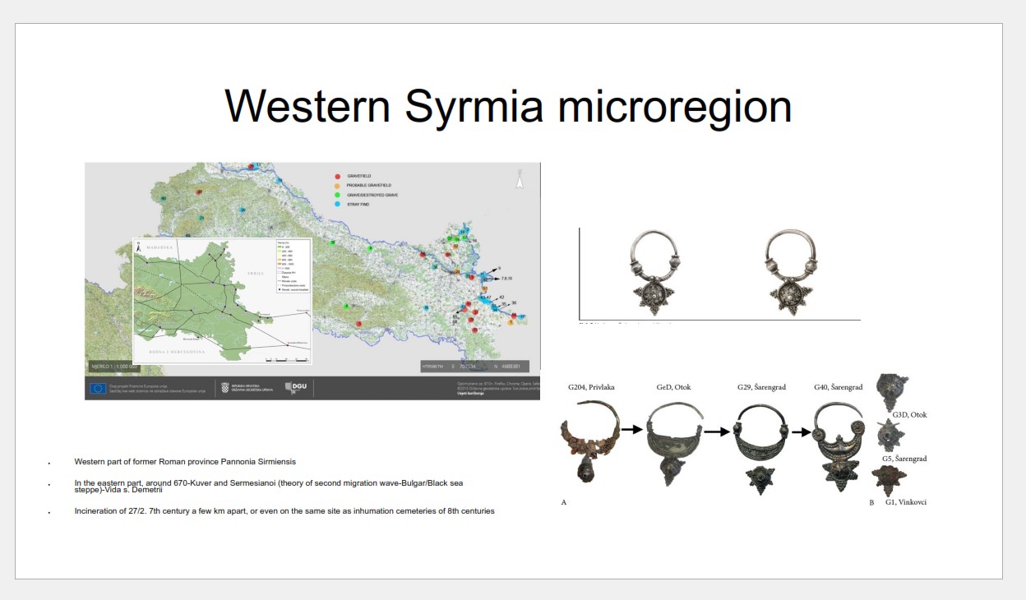Click the red Gravefield legend dot

[338, 177]
